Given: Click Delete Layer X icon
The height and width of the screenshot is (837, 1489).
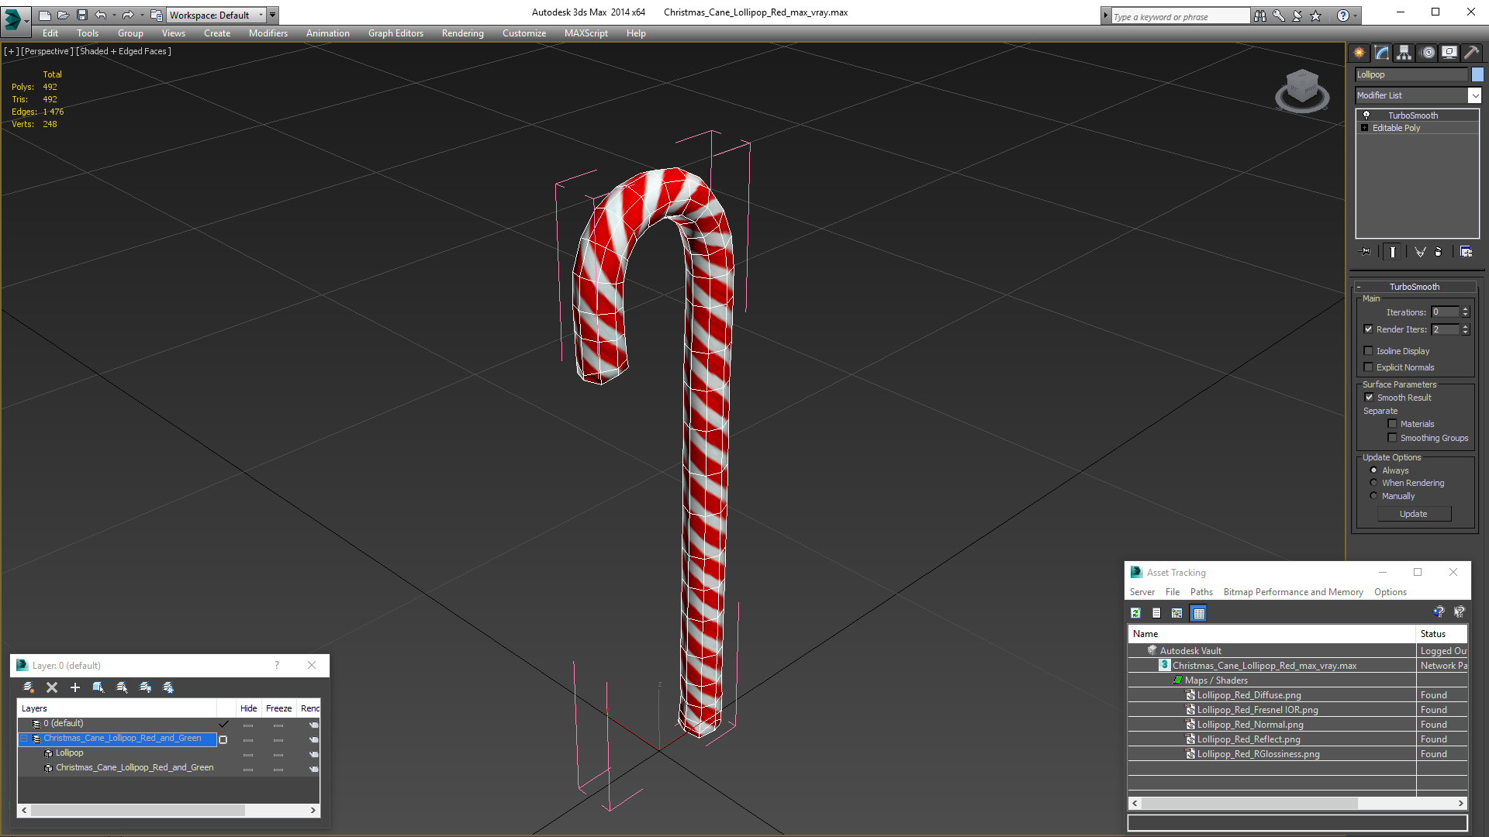Looking at the screenshot, I should (52, 687).
